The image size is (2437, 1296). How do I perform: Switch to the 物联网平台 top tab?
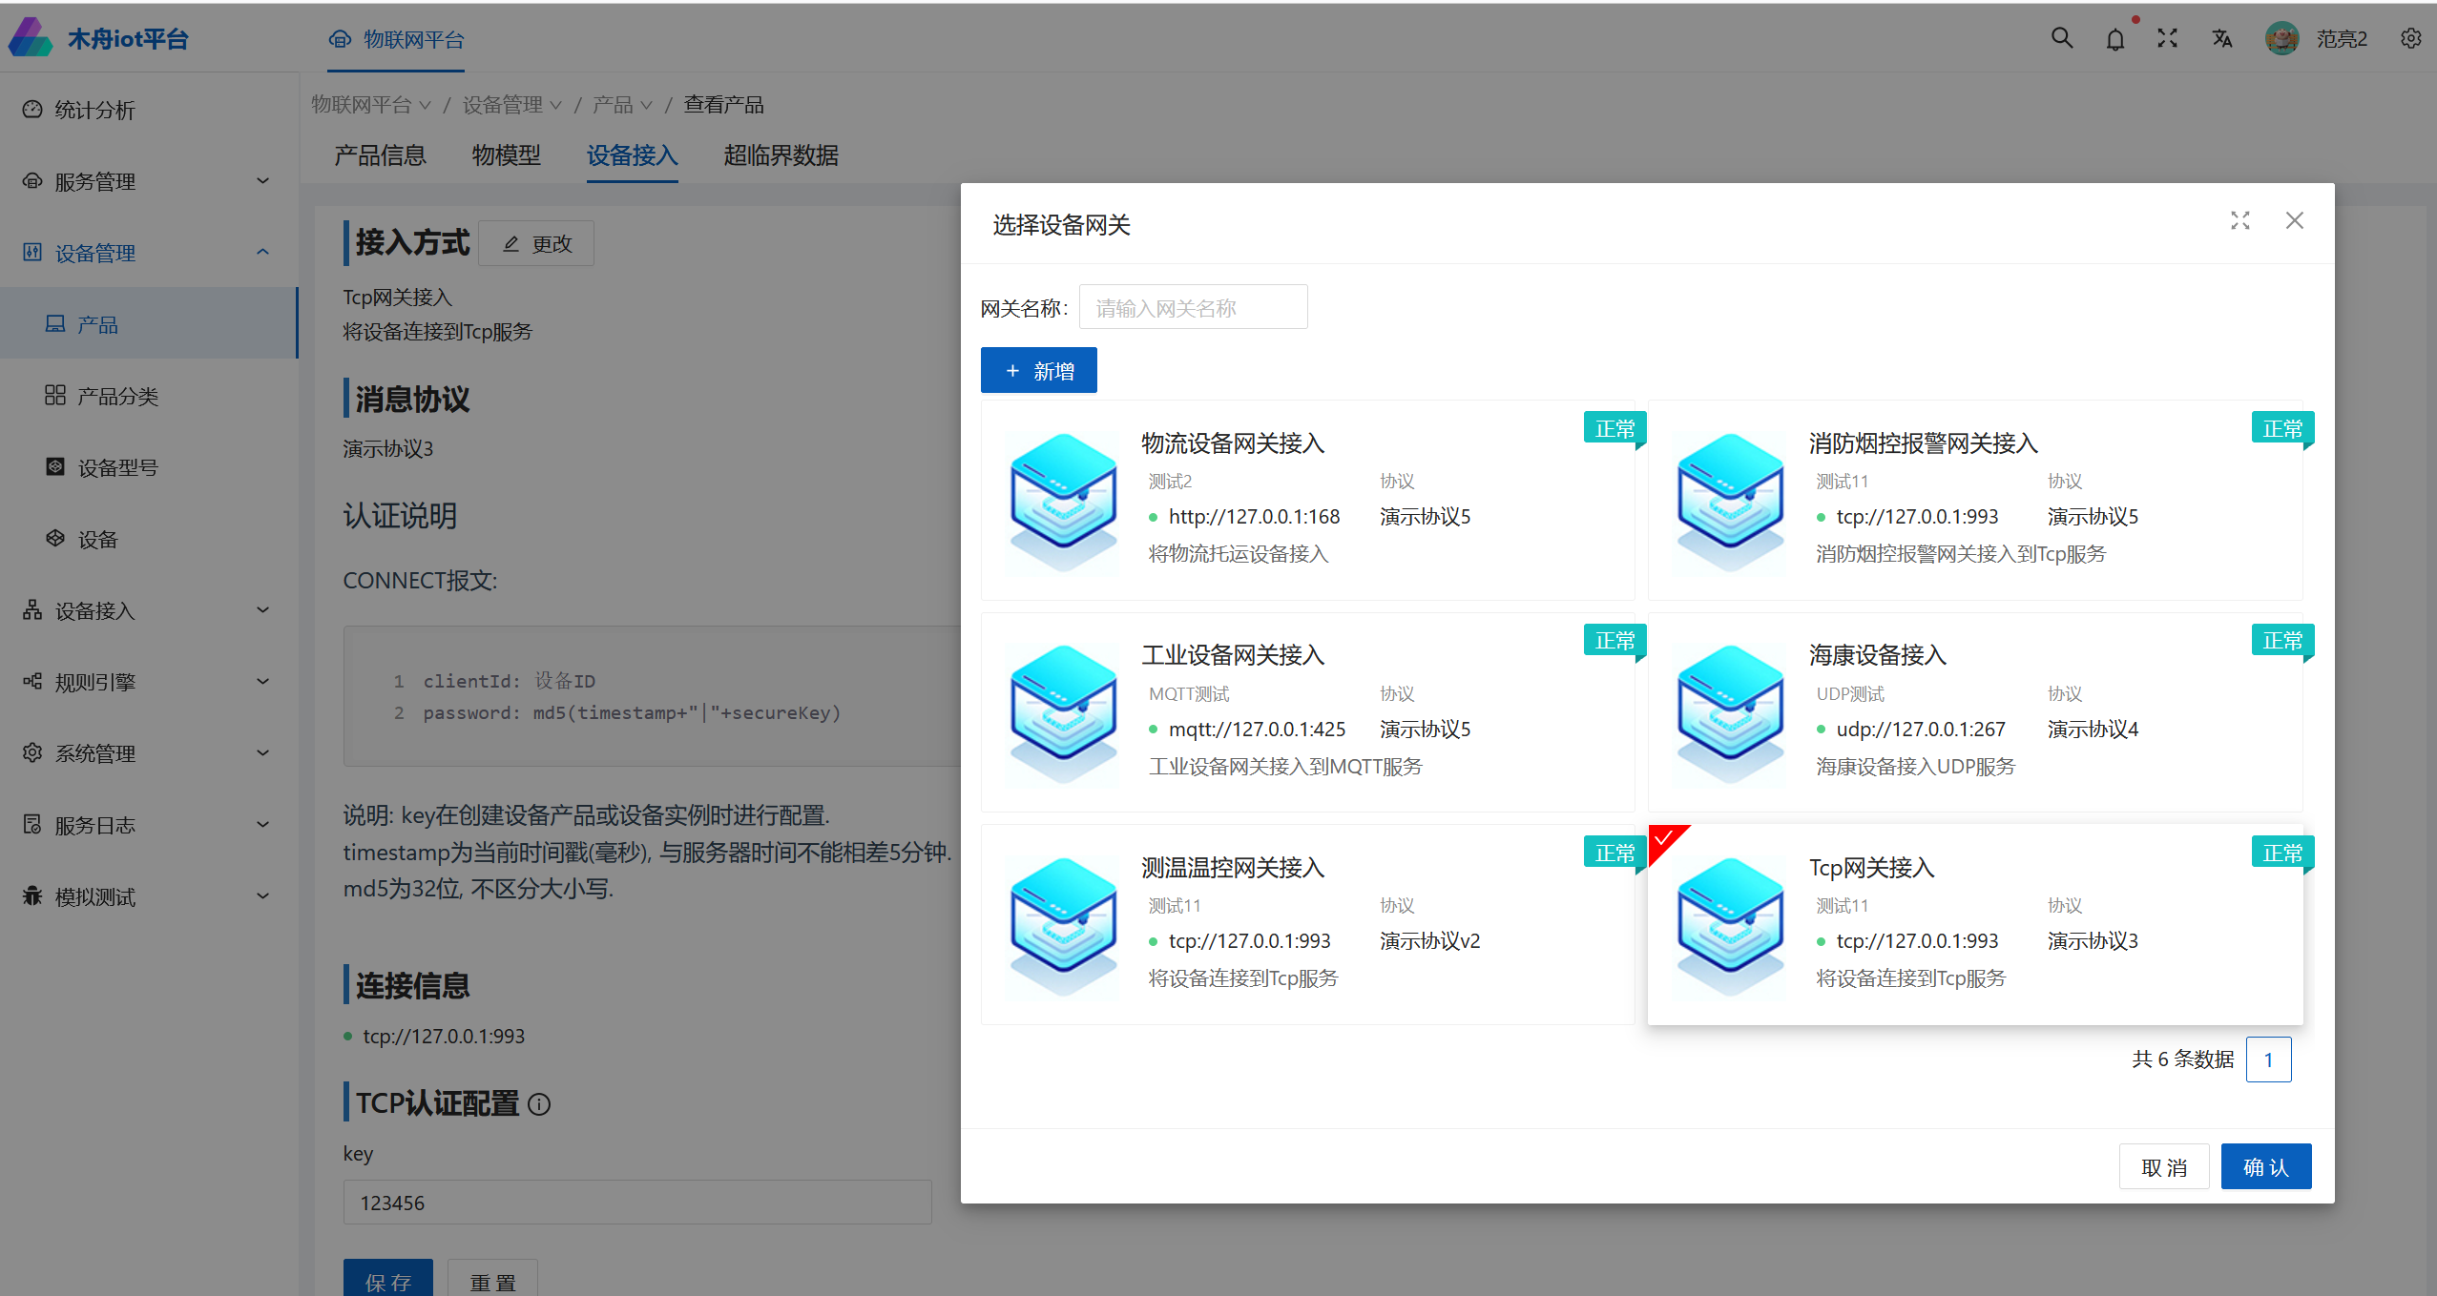point(396,39)
